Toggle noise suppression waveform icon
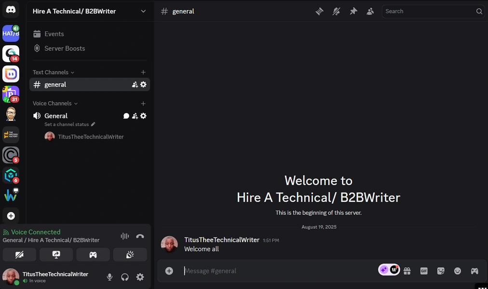This screenshot has height=289, width=488. pyautogui.click(x=124, y=236)
